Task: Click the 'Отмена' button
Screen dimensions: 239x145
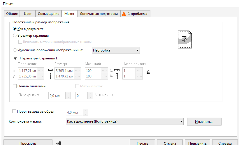Action: coord(170,143)
